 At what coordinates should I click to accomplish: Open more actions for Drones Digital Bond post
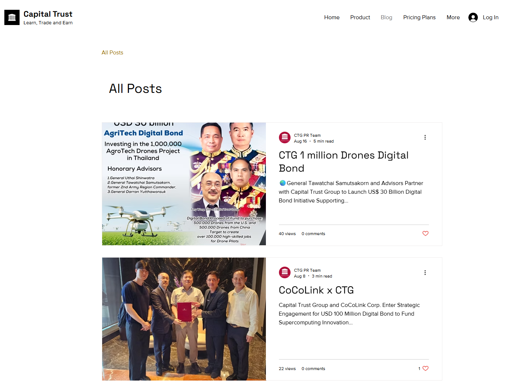(x=425, y=137)
